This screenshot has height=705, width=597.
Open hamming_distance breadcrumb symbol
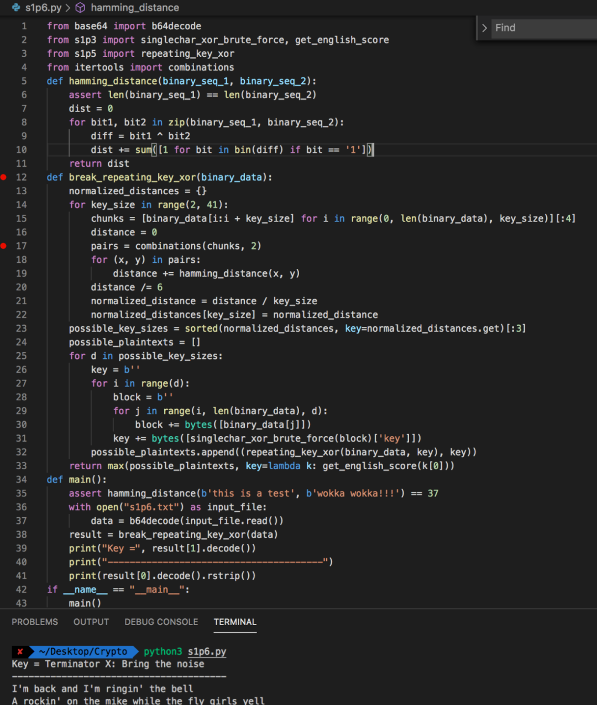tap(135, 8)
